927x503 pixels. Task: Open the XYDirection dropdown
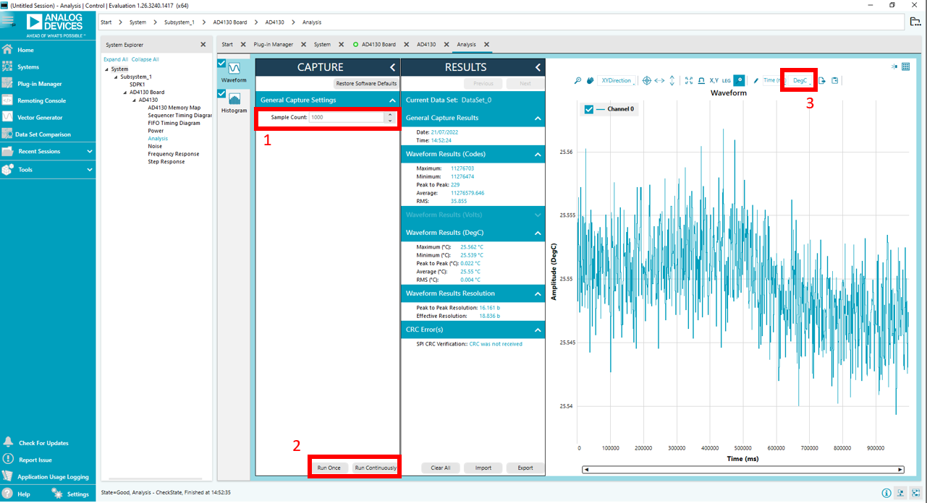pyautogui.click(x=618, y=80)
